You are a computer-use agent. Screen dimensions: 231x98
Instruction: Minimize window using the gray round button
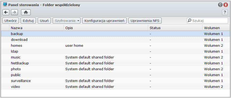point(220,5)
